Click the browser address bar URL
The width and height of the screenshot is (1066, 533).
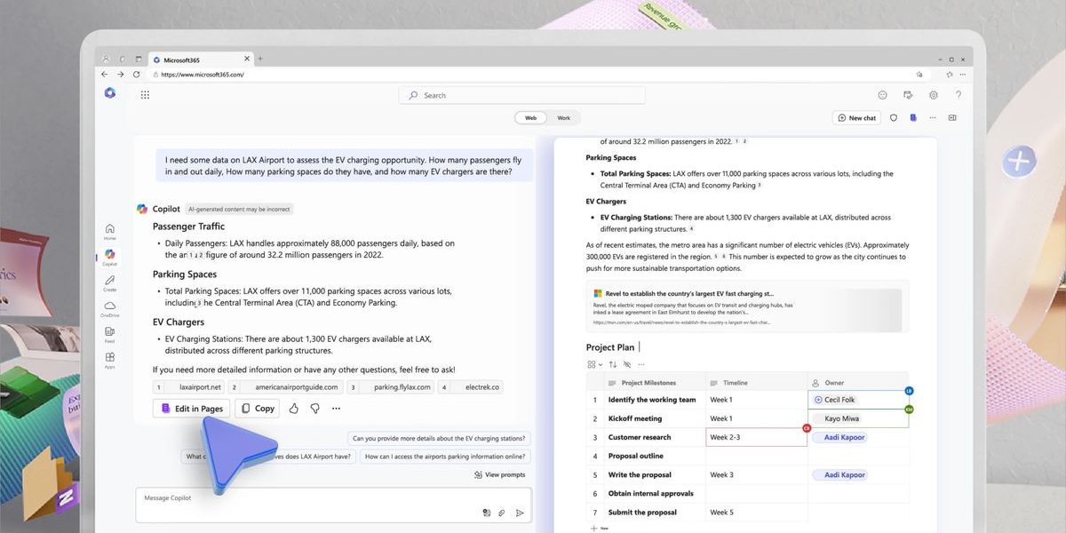point(203,75)
